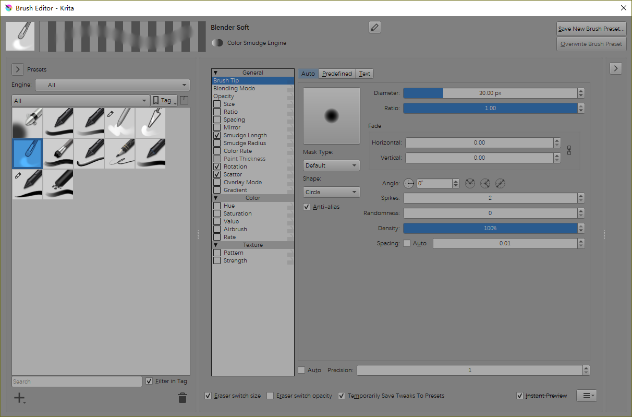Open the Shape dropdown set to Circle

(331, 192)
